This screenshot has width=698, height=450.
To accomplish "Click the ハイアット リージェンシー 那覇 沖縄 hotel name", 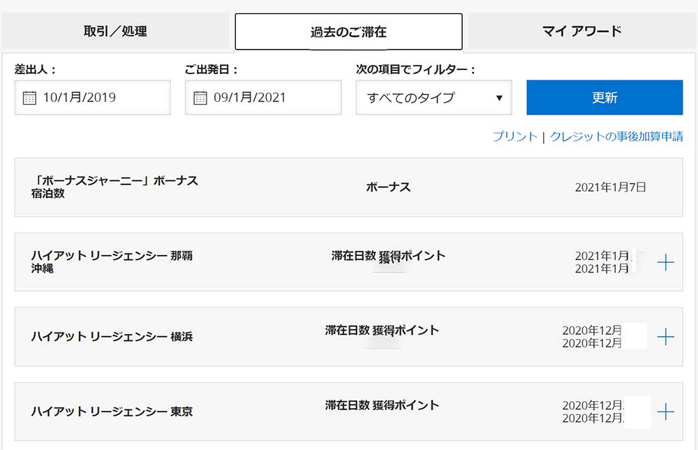I will tap(112, 262).
